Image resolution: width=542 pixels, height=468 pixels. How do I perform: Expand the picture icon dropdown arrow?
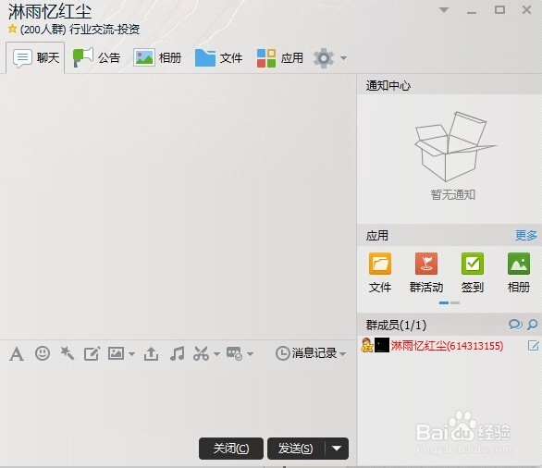click(x=131, y=354)
